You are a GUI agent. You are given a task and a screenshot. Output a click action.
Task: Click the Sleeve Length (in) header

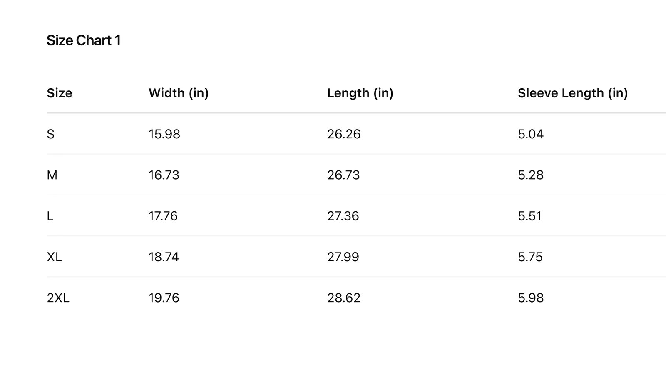(x=573, y=93)
